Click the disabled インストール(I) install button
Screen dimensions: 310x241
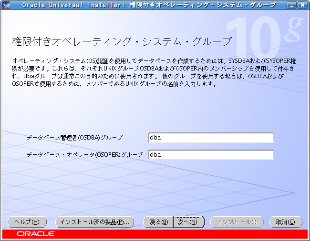coord(237,222)
